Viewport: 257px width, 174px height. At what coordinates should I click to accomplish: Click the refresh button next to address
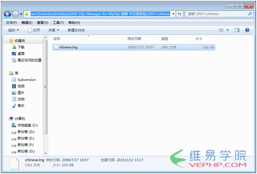tap(180, 14)
